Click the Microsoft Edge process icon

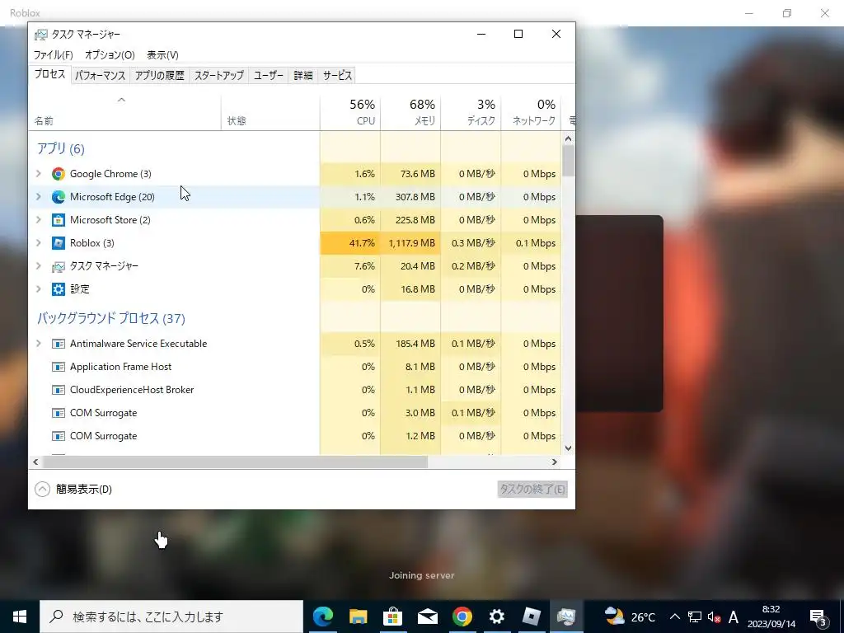tap(59, 197)
